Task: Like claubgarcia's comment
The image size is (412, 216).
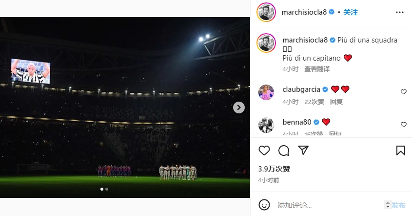Action: (x=403, y=92)
